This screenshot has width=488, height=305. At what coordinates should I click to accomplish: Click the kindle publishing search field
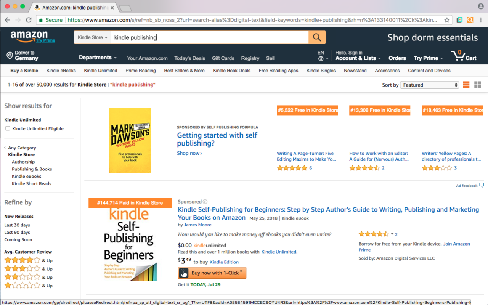pos(210,37)
